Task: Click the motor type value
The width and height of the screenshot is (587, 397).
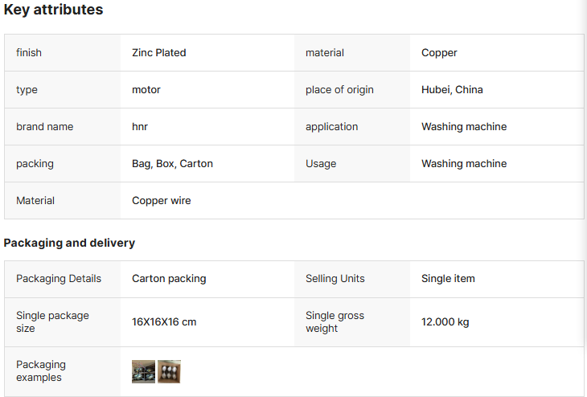Action: pos(146,90)
